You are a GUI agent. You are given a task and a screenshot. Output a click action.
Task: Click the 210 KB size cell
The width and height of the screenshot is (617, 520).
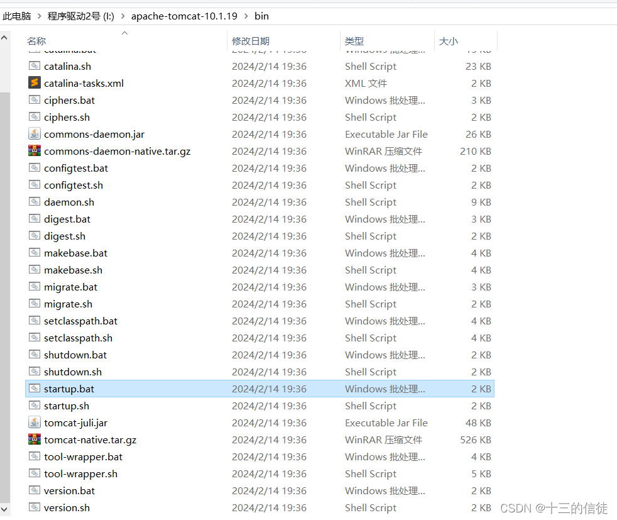pos(476,151)
